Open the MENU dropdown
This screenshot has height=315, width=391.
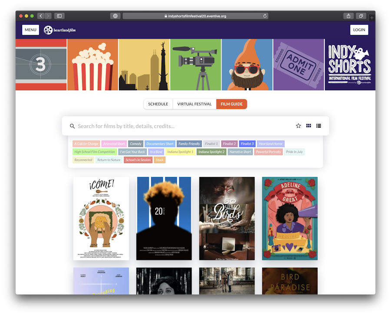30,30
